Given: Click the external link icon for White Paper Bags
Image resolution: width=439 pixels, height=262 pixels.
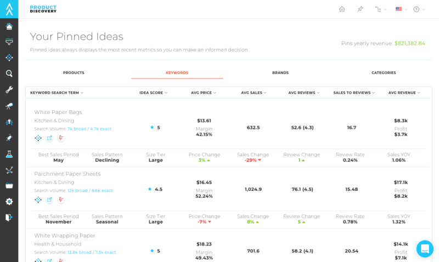Looking at the screenshot, I should (x=49, y=138).
